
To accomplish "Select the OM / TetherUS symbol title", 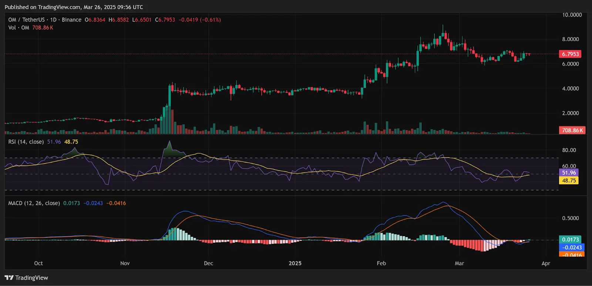I will (x=26, y=20).
